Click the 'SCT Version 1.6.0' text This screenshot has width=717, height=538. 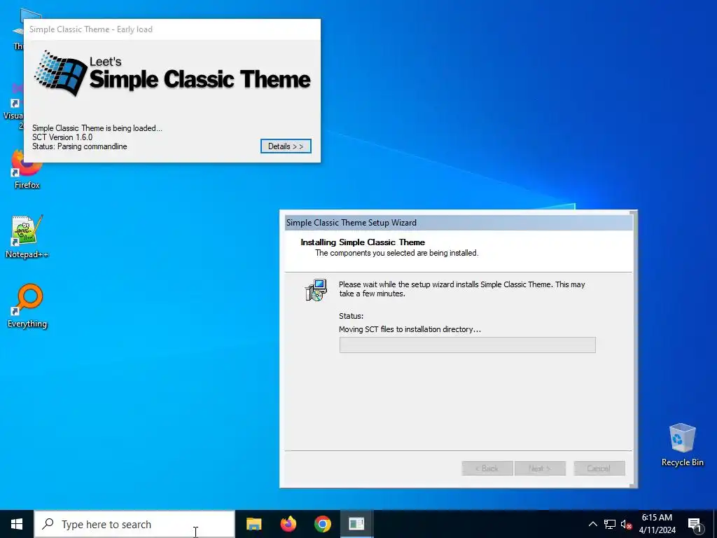point(62,137)
